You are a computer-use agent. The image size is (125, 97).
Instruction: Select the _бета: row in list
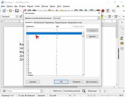click(54, 73)
